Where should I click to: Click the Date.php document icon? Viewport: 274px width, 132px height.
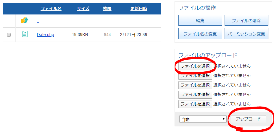[25, 34]
